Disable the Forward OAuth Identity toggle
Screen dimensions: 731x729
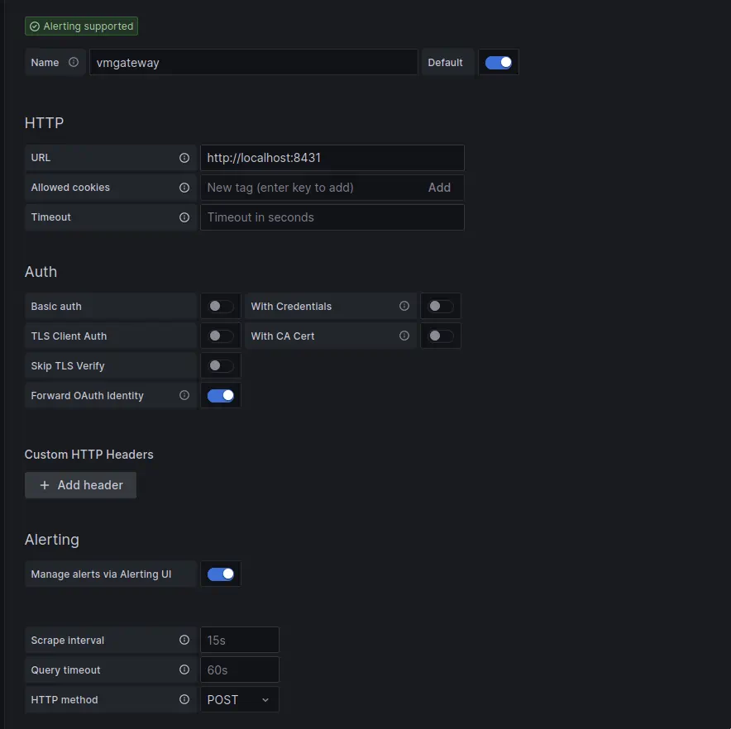[x=221, y=395]
